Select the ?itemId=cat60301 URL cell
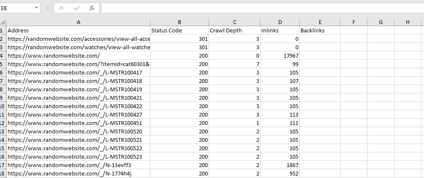 coord(78,64)
